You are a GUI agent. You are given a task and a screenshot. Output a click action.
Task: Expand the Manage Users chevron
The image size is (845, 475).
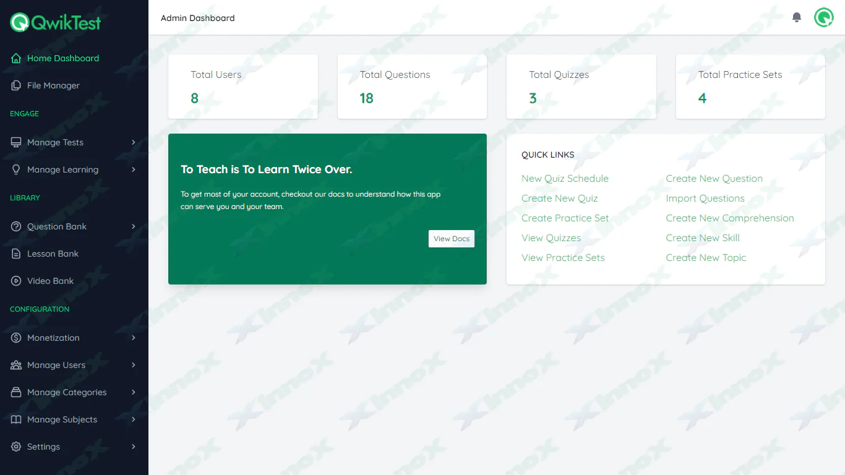(x=134, y=365)
